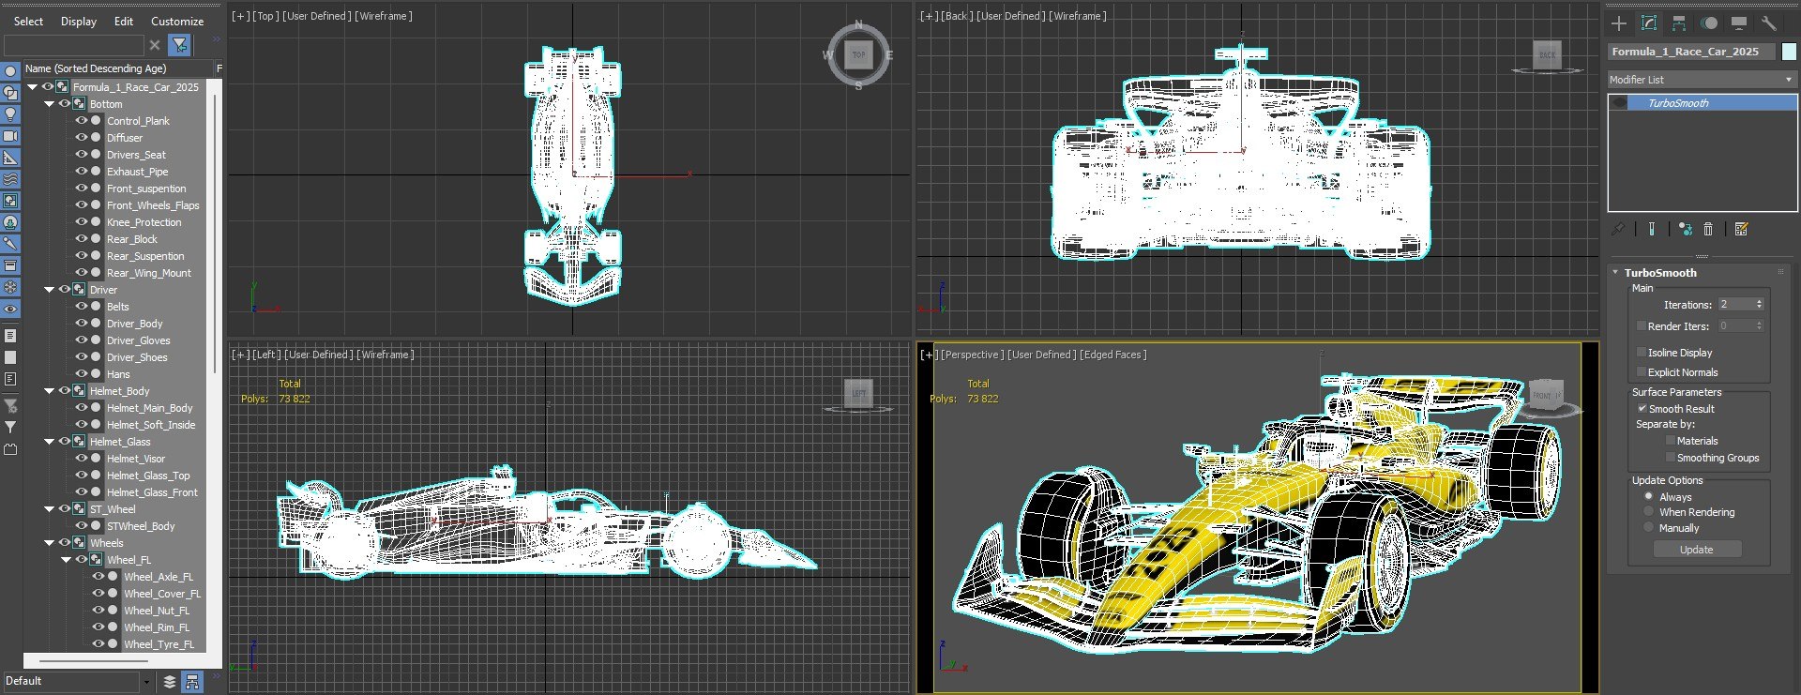The height and width of the screenshot is (695, 1801).
Task: Open the Default layer dropdown
Action: [x=147, y=682]
